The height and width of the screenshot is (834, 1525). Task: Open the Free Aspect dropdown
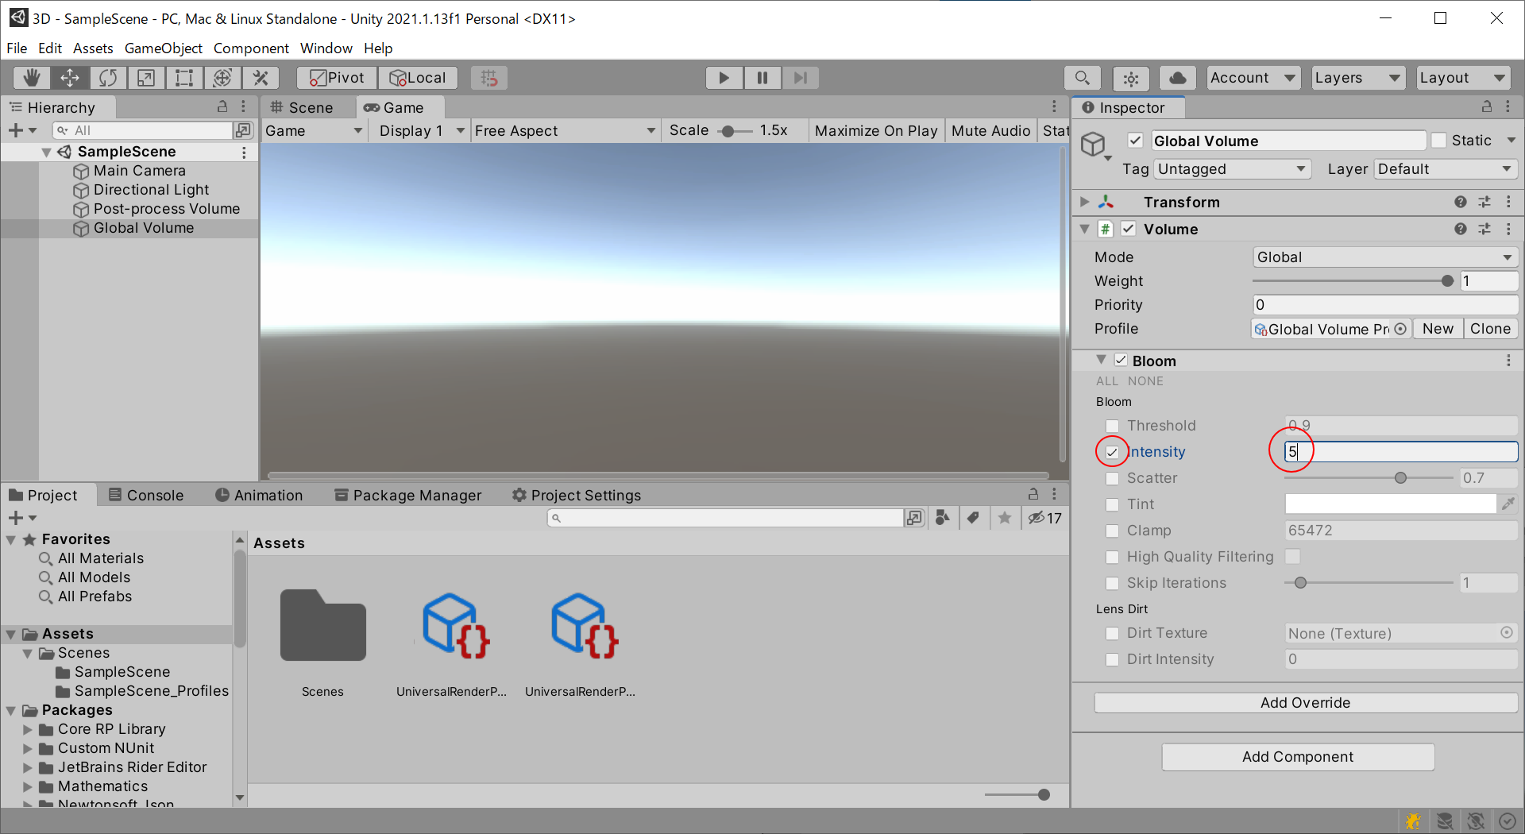pyautogui.click(x=566, y=131)
